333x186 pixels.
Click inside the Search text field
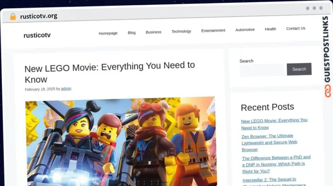pos(262,69)
